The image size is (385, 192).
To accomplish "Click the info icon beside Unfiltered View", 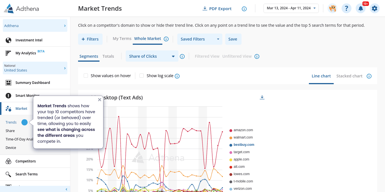I will click(x=257, y=56).
